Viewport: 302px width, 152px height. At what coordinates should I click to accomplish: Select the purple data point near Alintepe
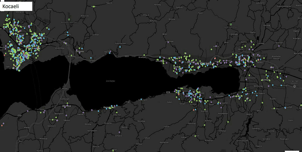168,42
